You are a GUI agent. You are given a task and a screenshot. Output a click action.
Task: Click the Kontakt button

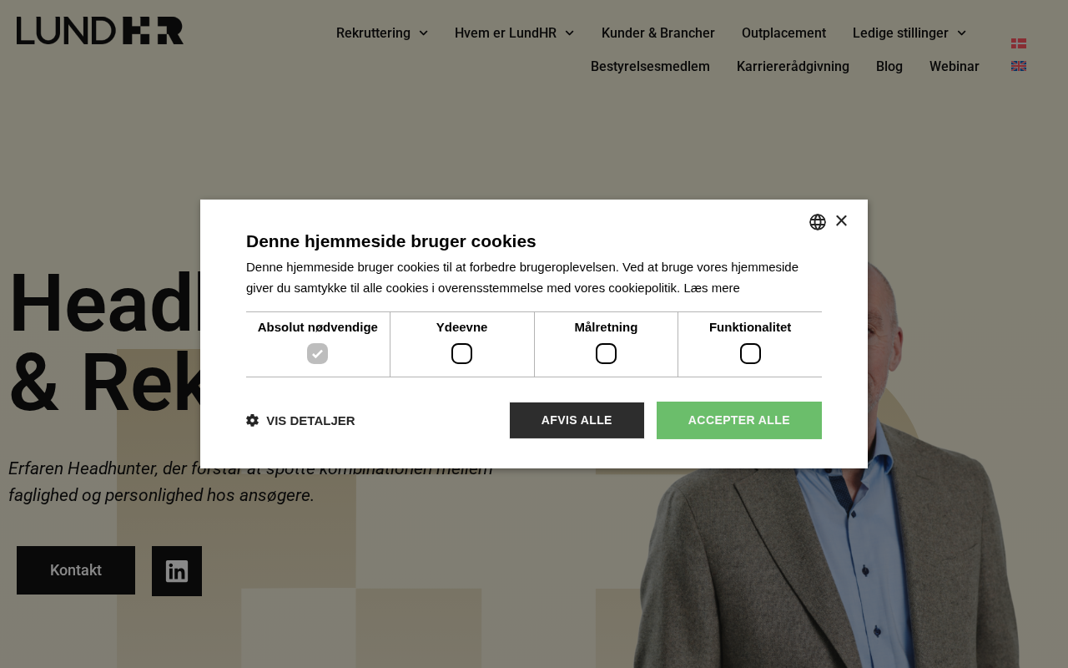tap(76, 570)
